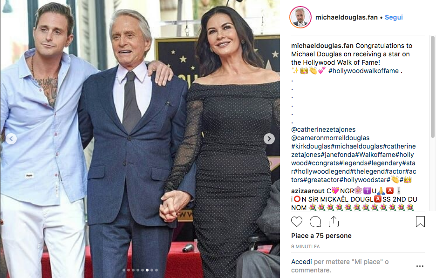Follow the account via Segui
The image size is (436, 278).
(394, 17)
